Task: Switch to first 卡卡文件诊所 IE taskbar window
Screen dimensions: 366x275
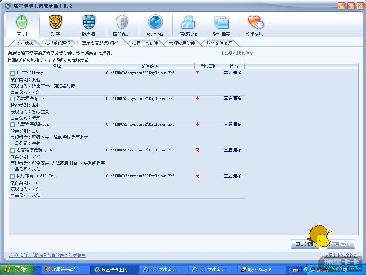Action: tap(163, 270)
